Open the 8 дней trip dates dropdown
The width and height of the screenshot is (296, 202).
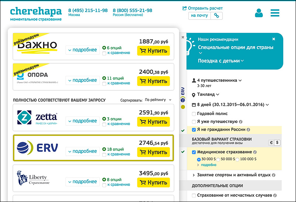[x=233, y=105]
